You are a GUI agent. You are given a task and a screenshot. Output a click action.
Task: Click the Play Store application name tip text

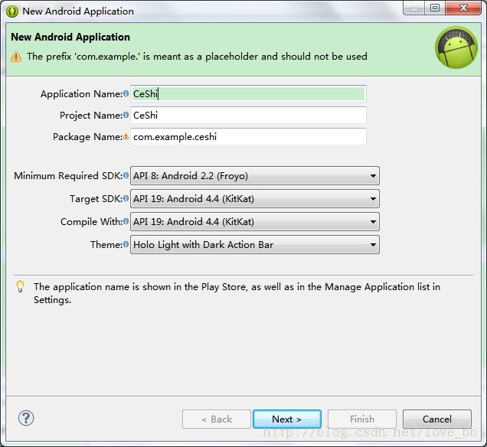pyautogui.click(x=237, y=293)
